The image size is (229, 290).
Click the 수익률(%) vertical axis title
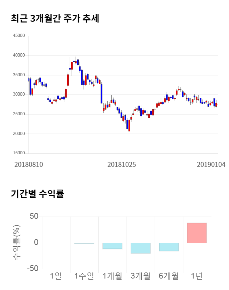point(16,243)
